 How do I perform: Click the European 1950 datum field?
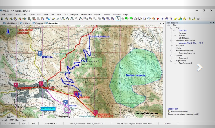click(x=51, y=123)
